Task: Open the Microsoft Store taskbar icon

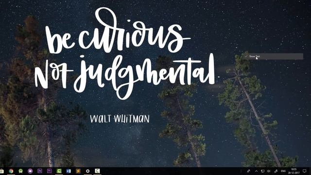Action: (1, 171)
